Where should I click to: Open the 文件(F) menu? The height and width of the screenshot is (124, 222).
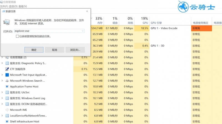pos(4,6)
